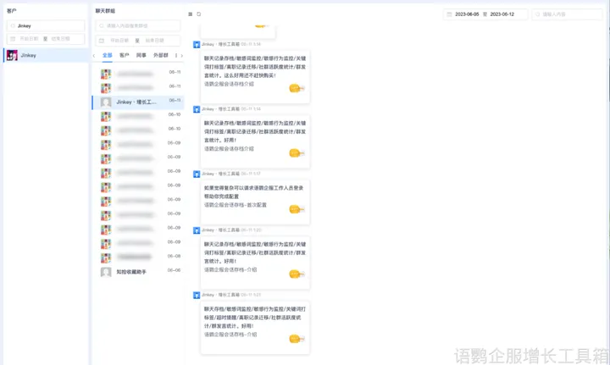Click the Jinkey customer avatar
This screenshot has width=610, height=365.
pyautogui.click(x=12, y=55)
